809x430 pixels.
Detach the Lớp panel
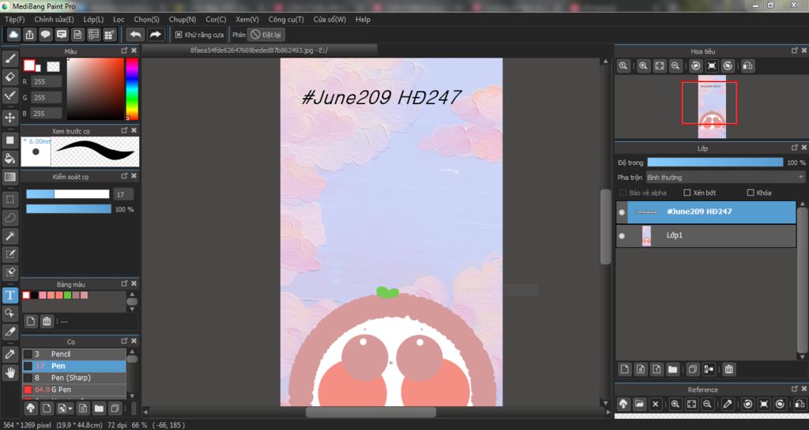[794, 148]
